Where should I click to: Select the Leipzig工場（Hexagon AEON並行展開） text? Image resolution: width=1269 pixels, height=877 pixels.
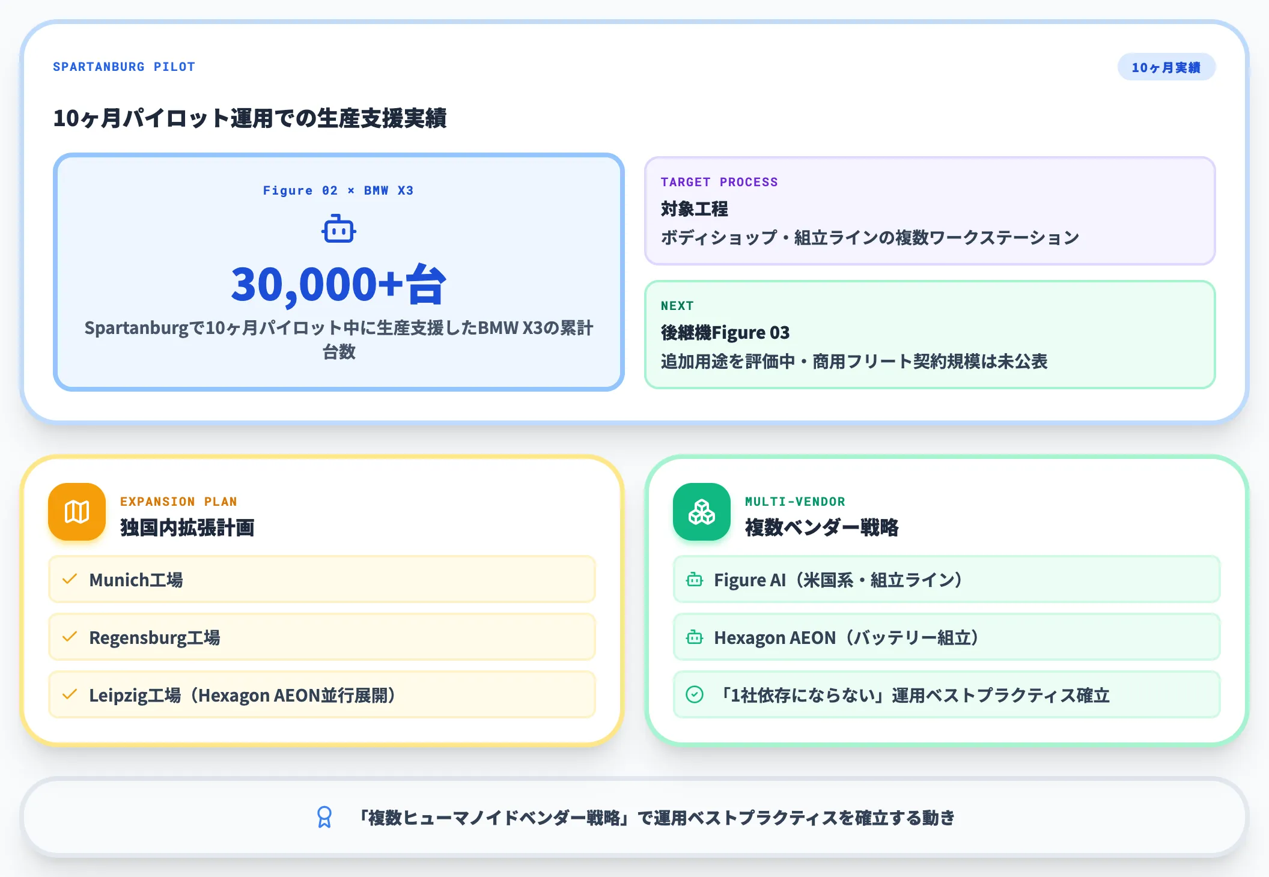(243, 695)
